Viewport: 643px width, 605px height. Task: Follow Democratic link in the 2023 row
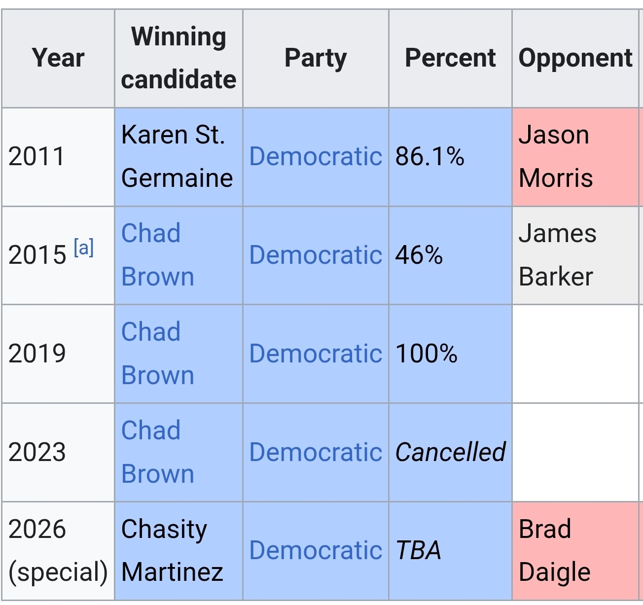pyautogui.click(x=316, y=452)
